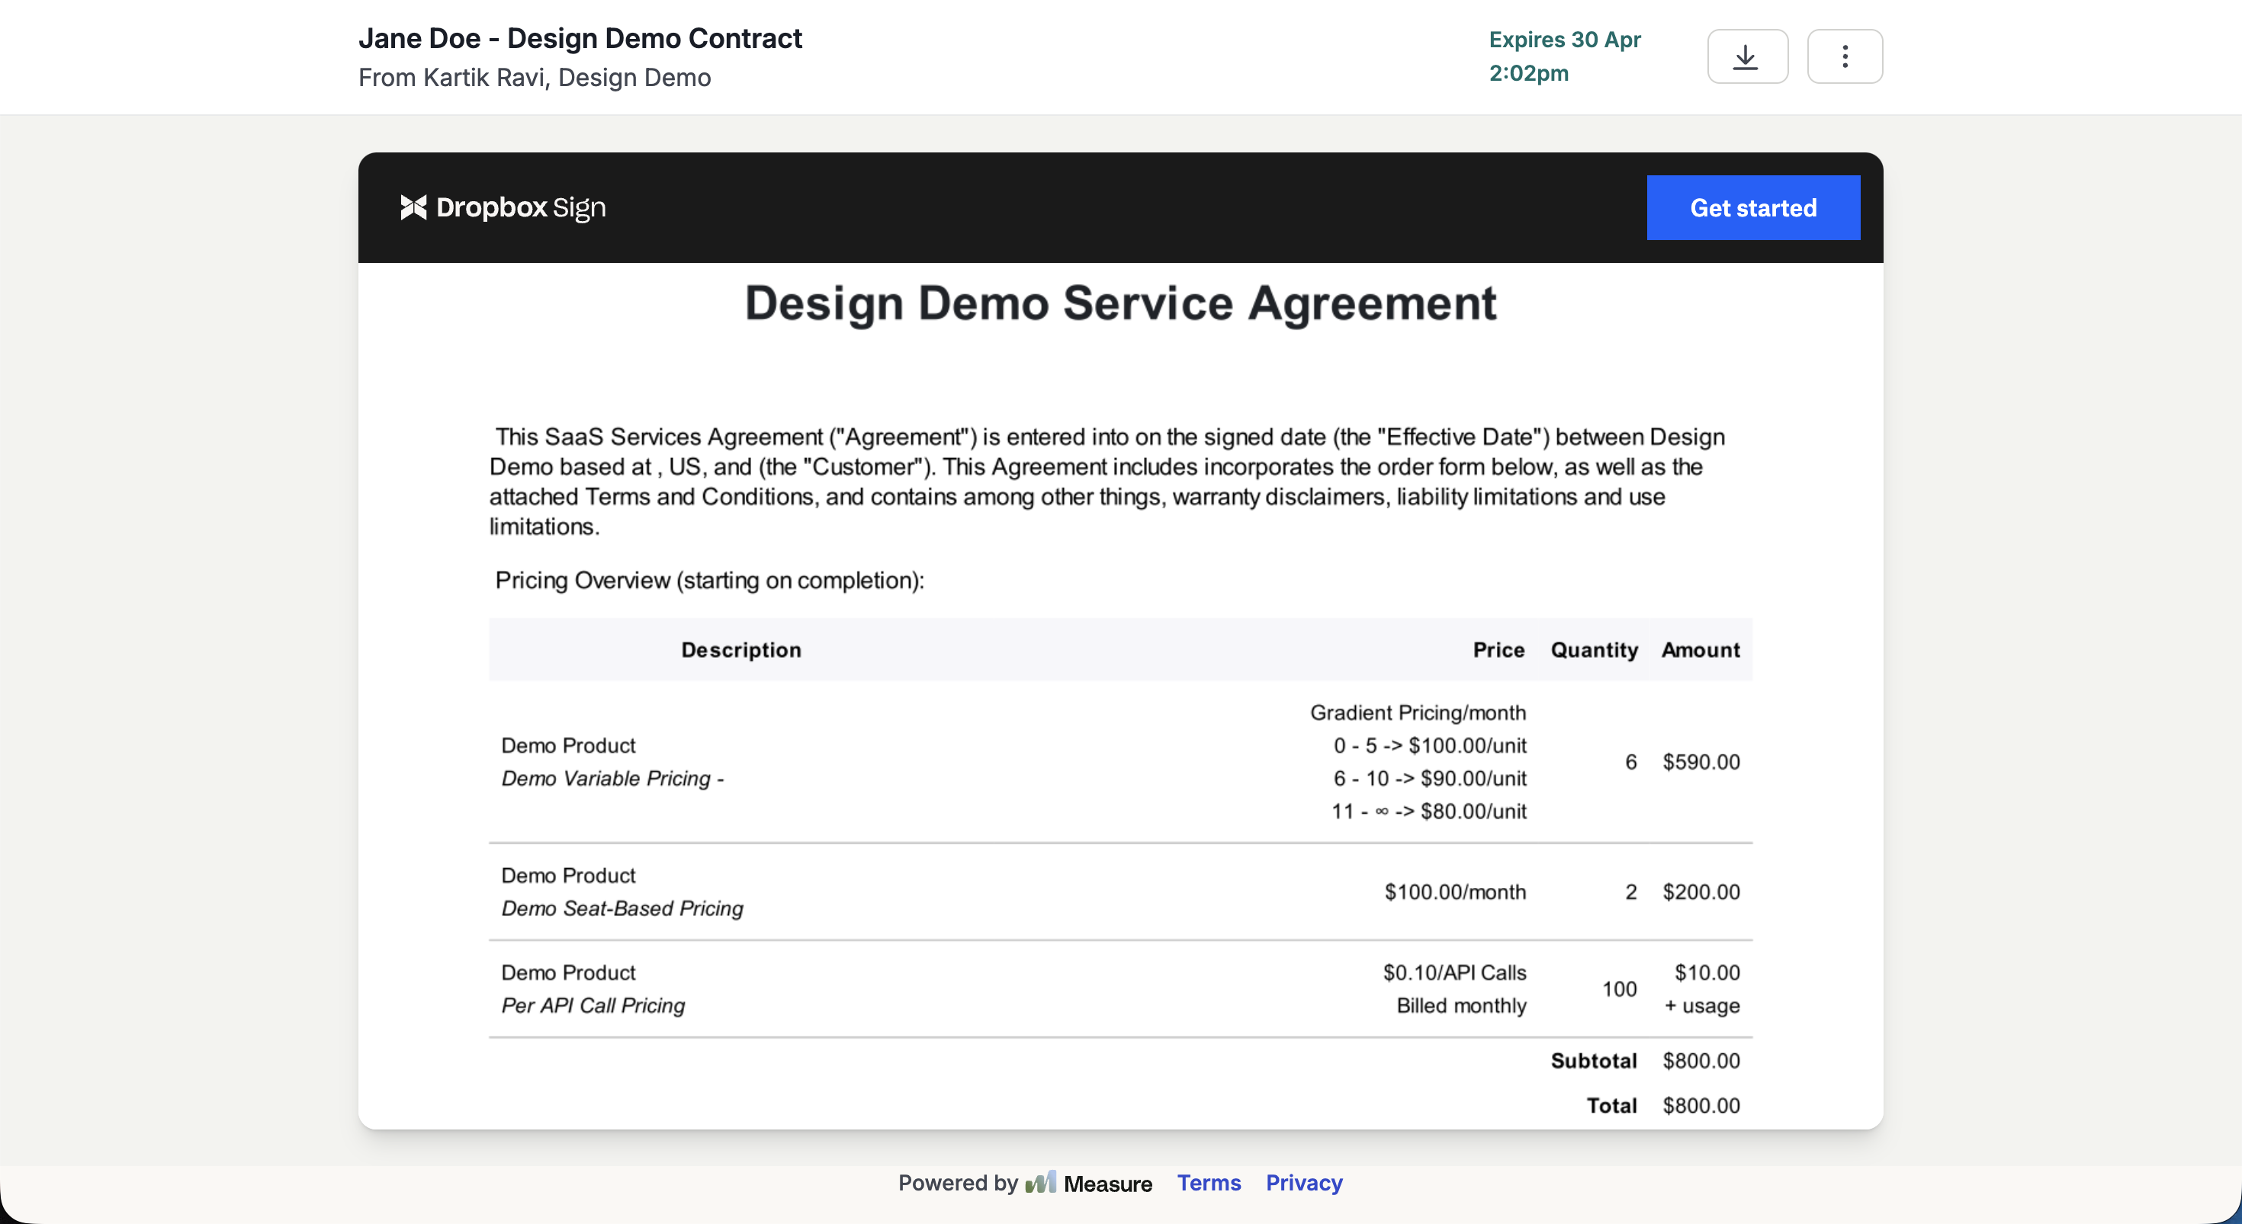Click the 'Expires 30 Apr 2:02pm' notice
2242x1224 pixels.
[x=1564, y=56]
